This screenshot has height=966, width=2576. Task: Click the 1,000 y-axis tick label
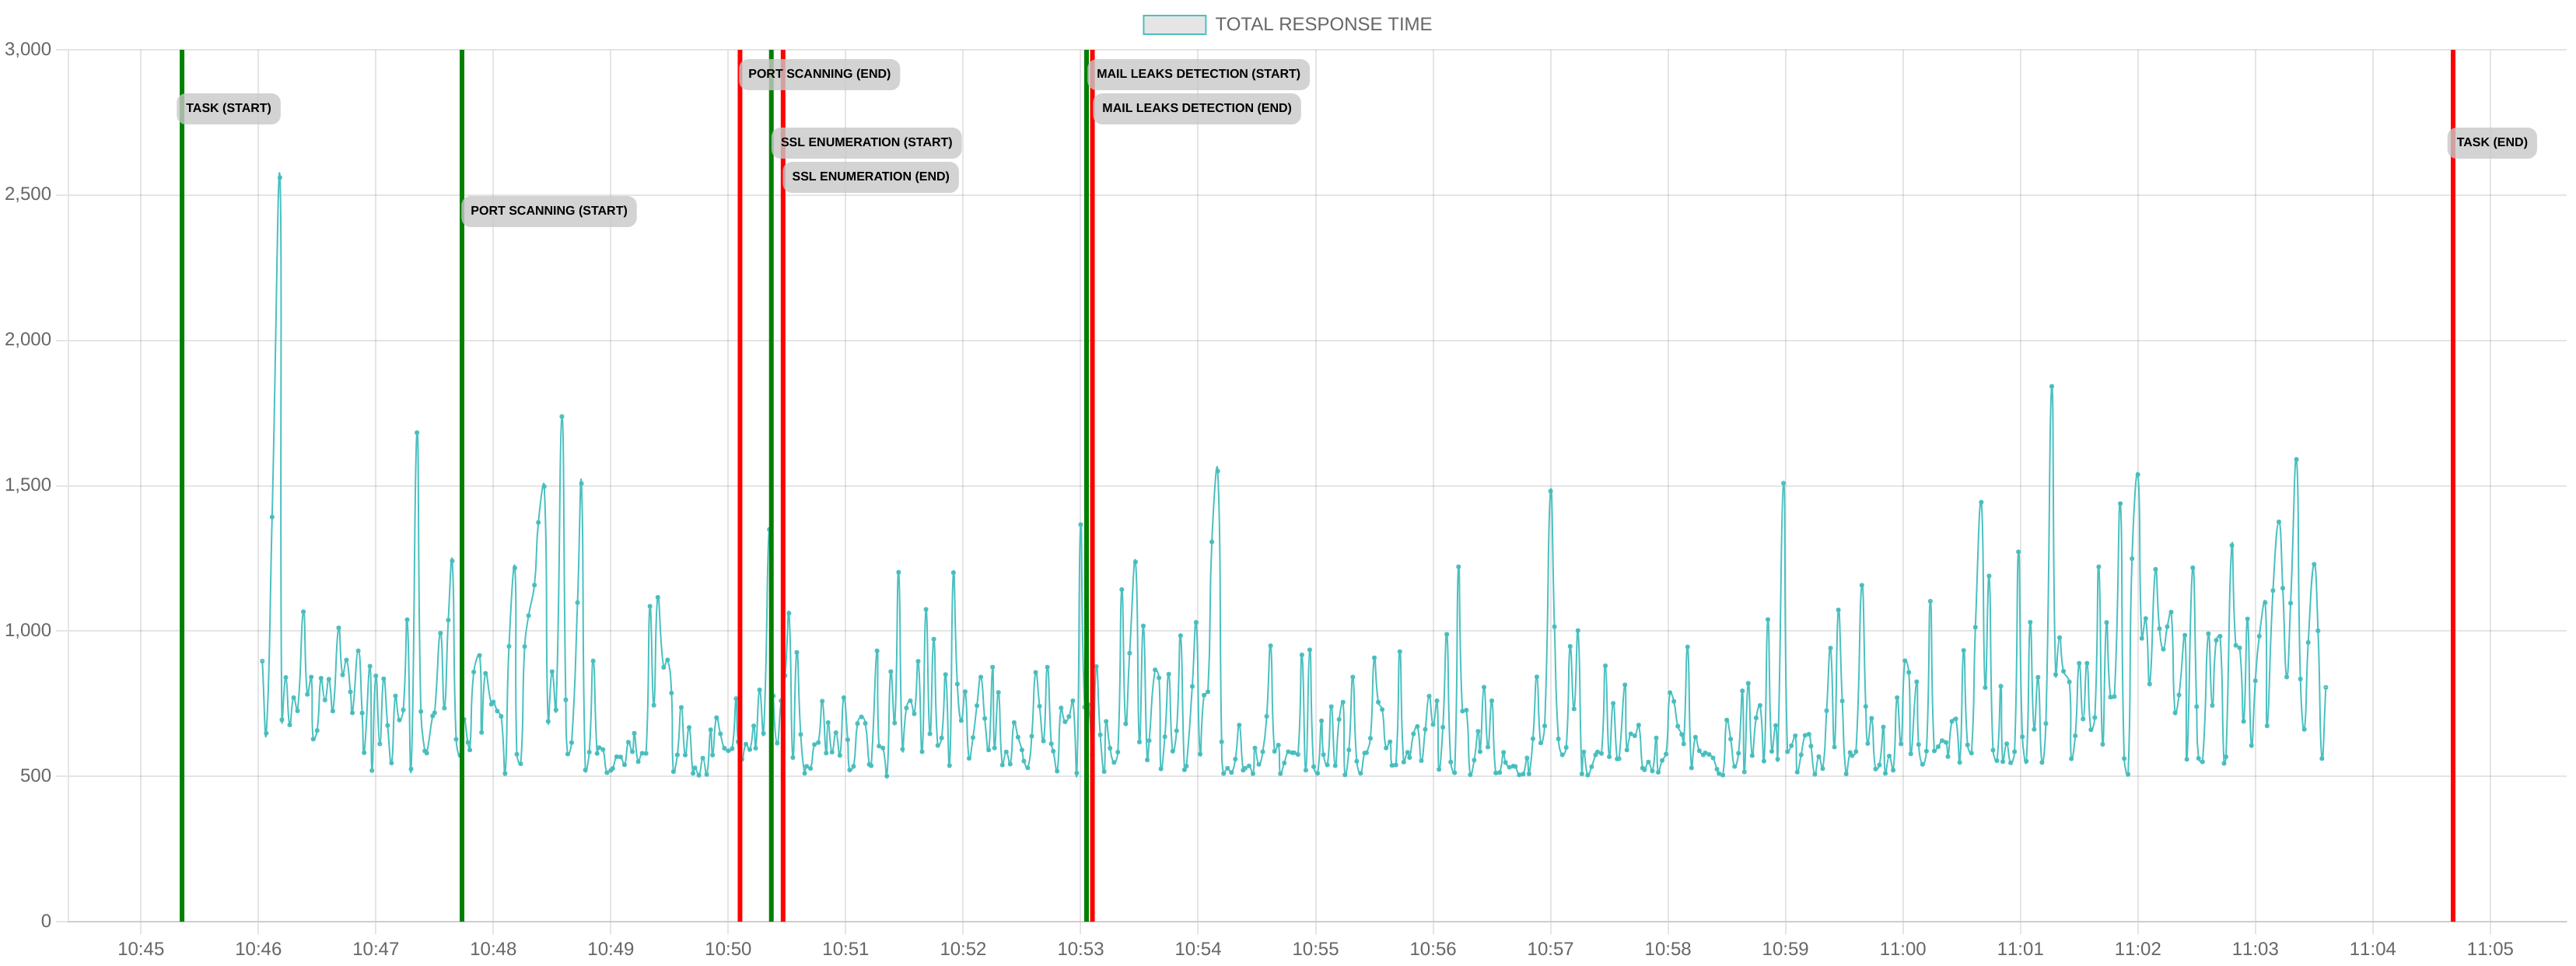pos(27,630)
